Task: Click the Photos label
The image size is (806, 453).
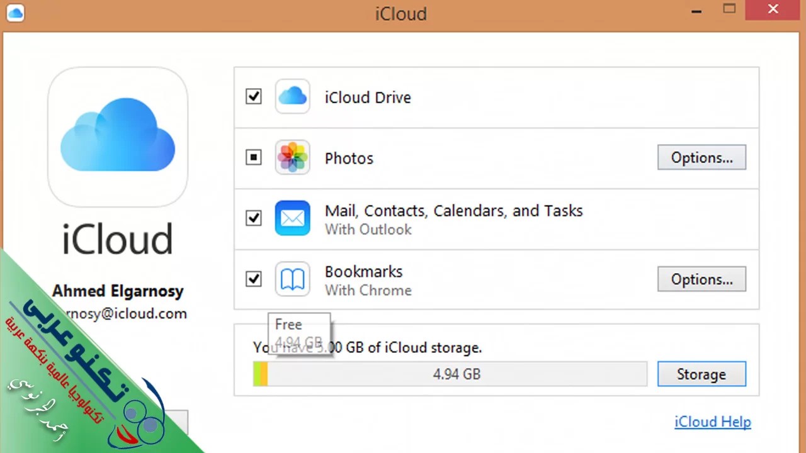Action: tap(349, 158)
